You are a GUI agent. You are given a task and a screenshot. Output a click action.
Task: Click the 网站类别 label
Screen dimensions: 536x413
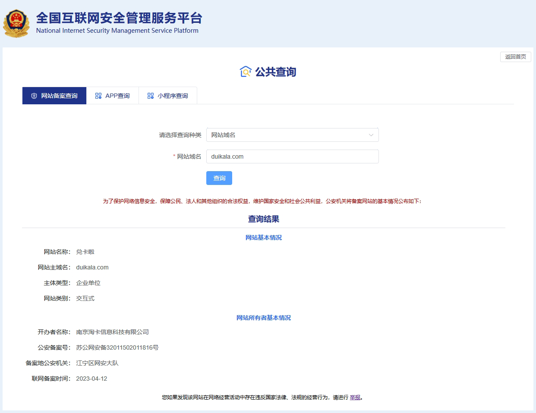click(57, 298)
